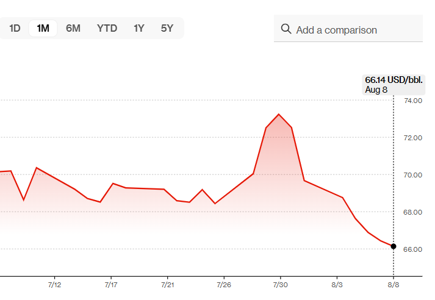Click the 8/3 x-axis date label
Screen dimensions: 435x300
click(337, 285)
